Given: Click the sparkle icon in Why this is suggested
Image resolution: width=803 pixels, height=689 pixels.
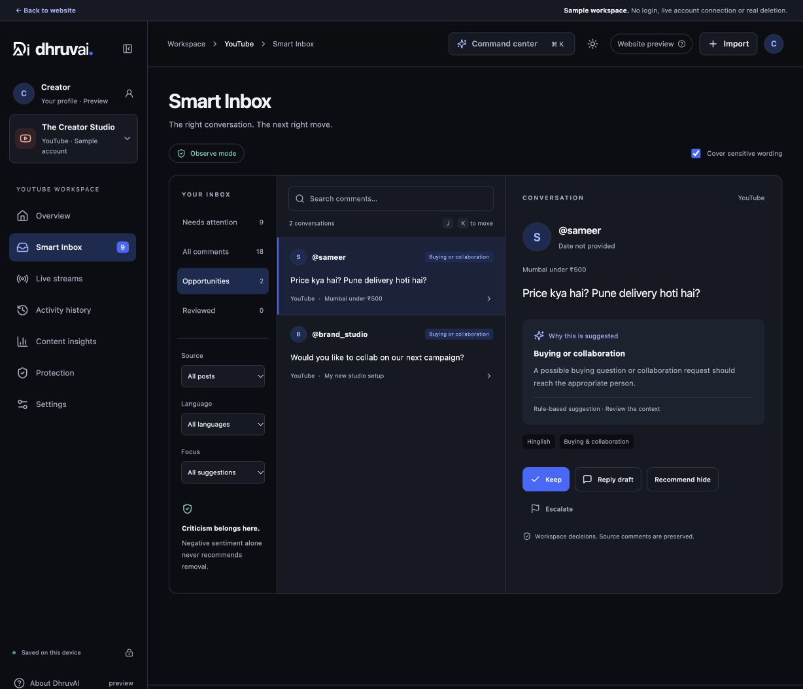Looking at the screenshot, I should click(x=539, y=336).
